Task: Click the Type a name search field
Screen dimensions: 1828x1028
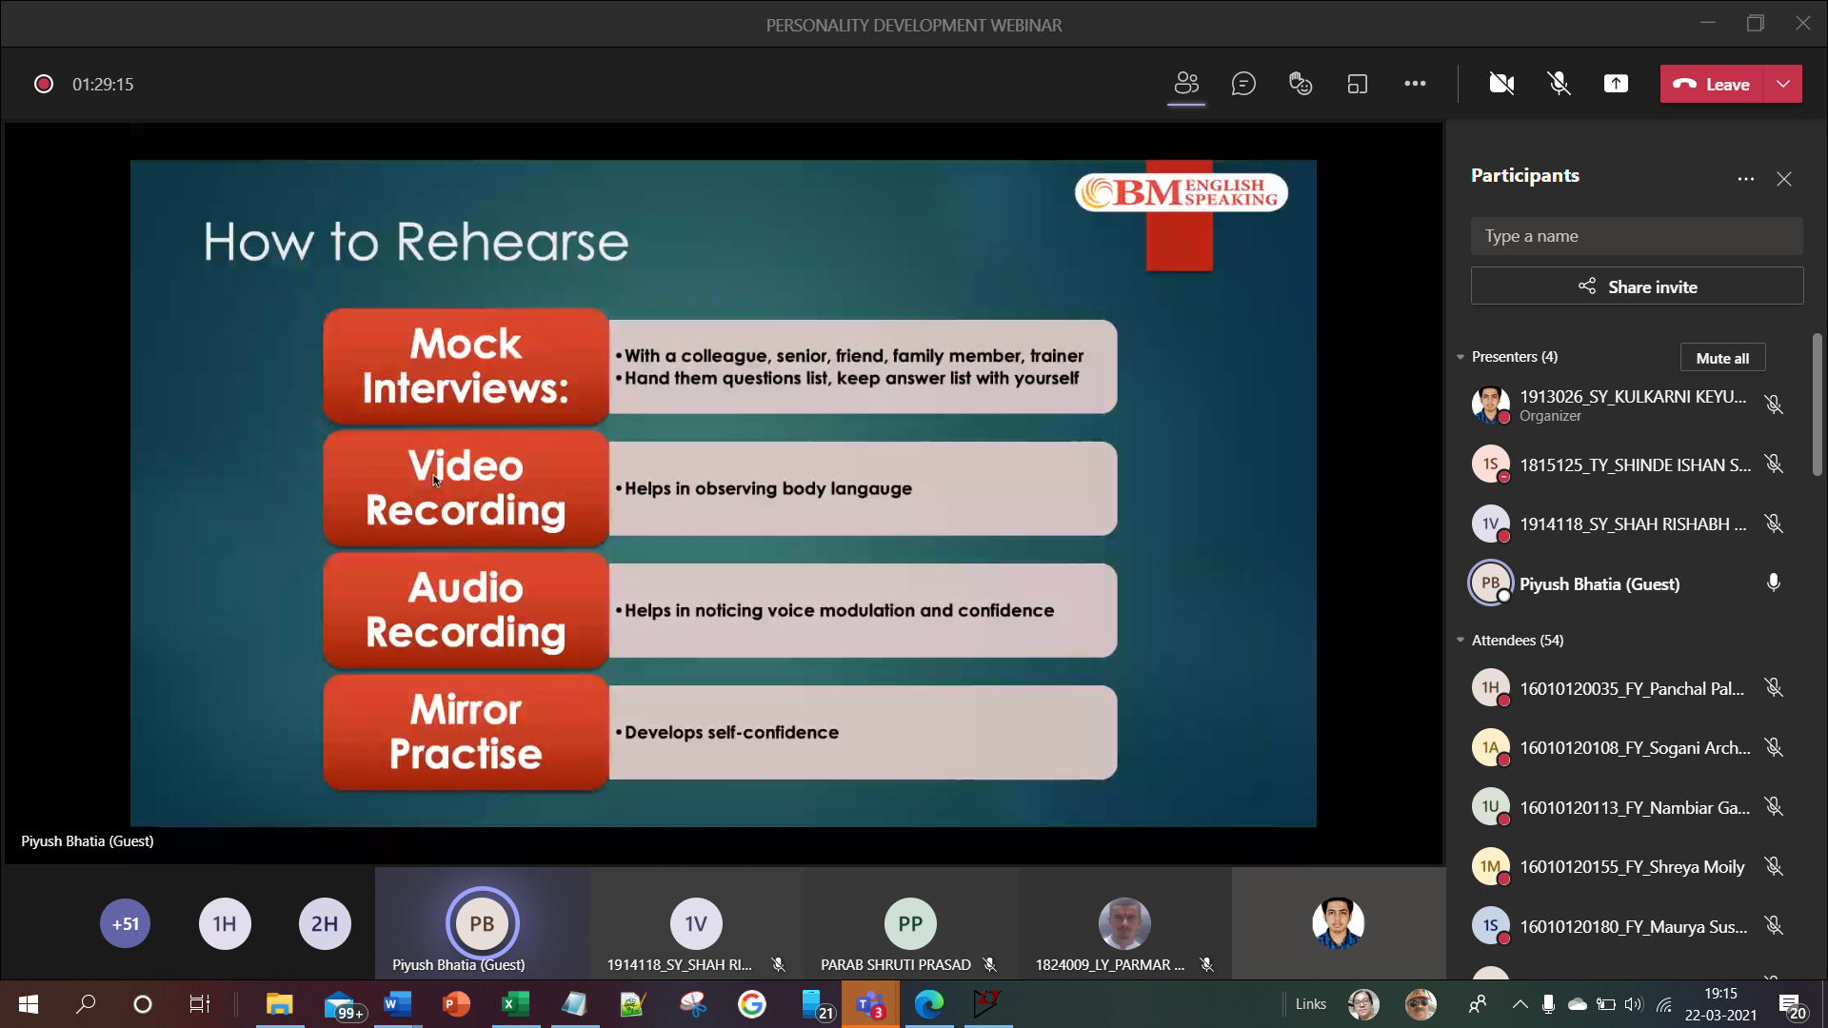Action: point(1637,236)
